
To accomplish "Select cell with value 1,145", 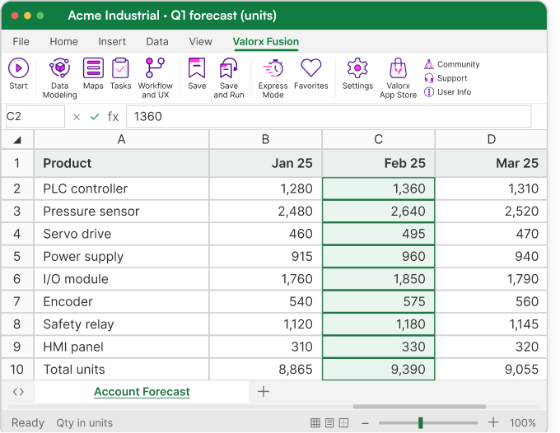I will pos(492,324).
